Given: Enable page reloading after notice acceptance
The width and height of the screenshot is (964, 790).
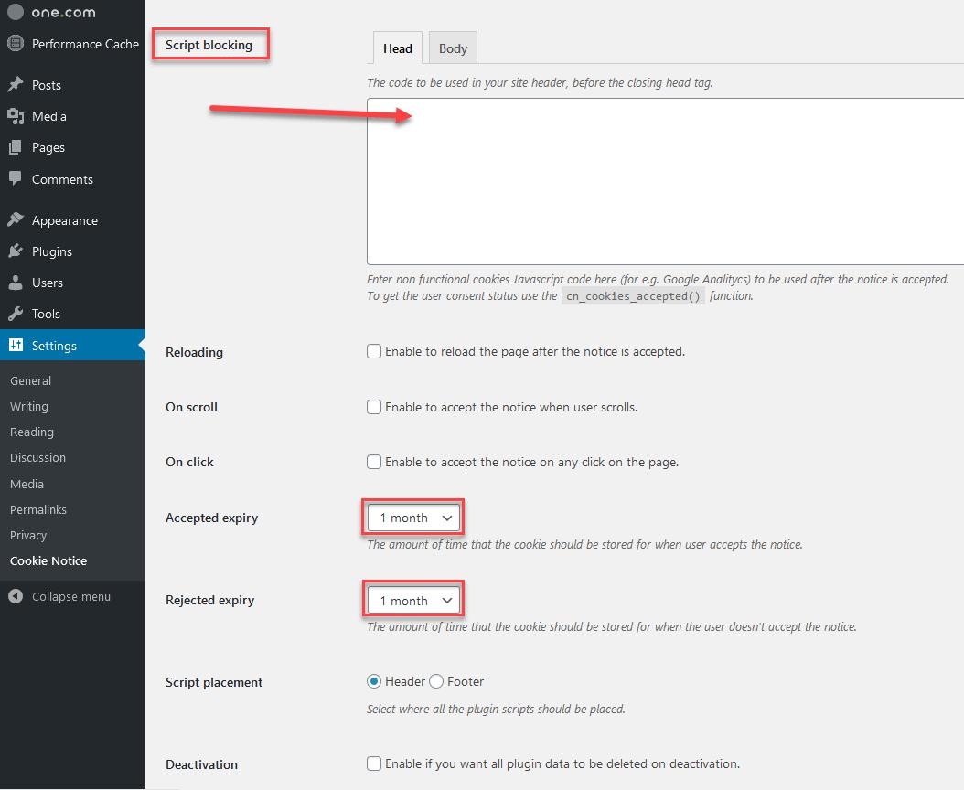Looking at the screenshot, I should click(374, 350).
